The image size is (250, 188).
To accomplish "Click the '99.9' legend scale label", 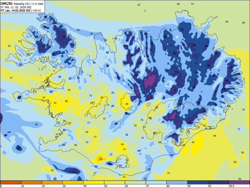I will click(231, 186).
